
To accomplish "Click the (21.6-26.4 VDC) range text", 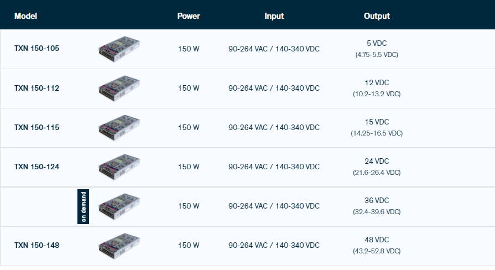I will (377, 173).
